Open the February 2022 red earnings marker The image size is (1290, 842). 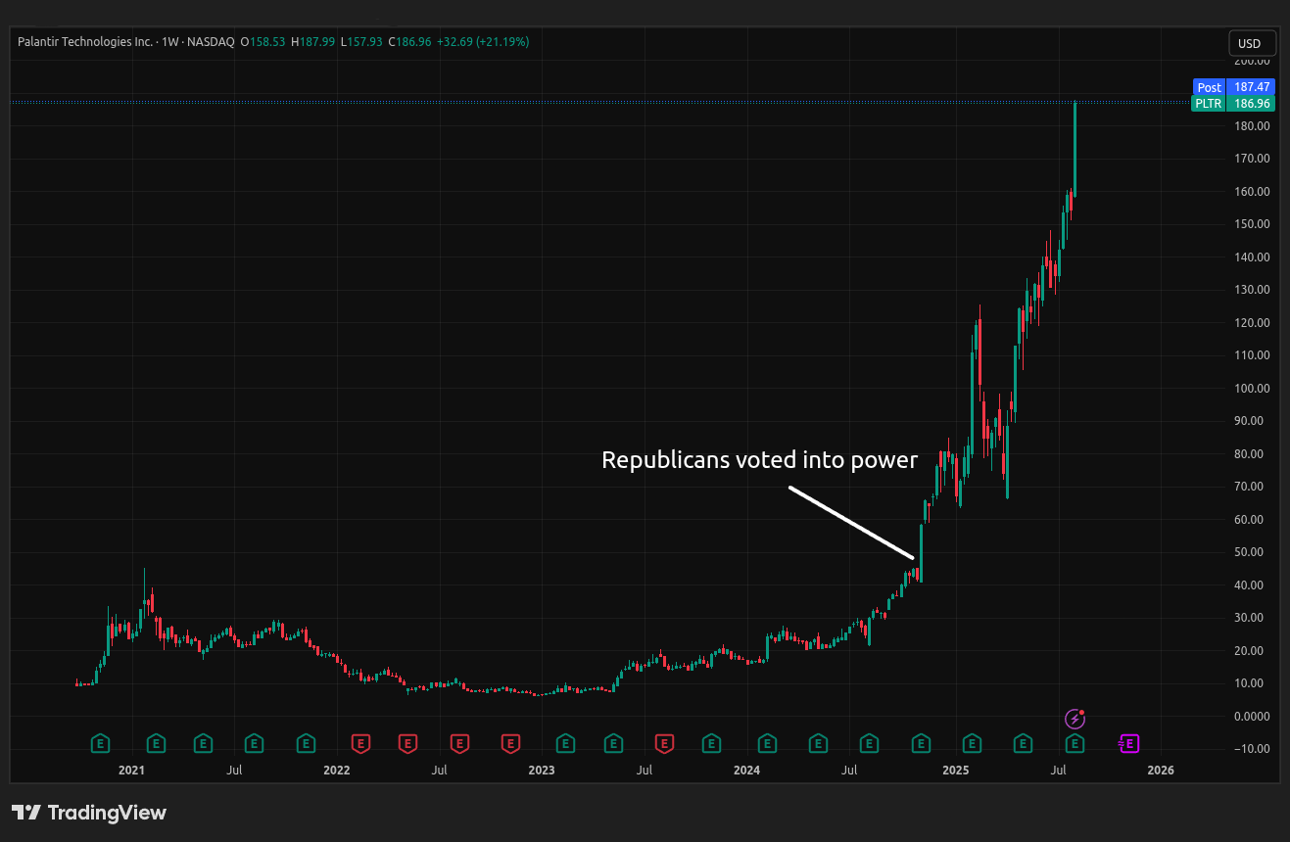click(360, 744)
